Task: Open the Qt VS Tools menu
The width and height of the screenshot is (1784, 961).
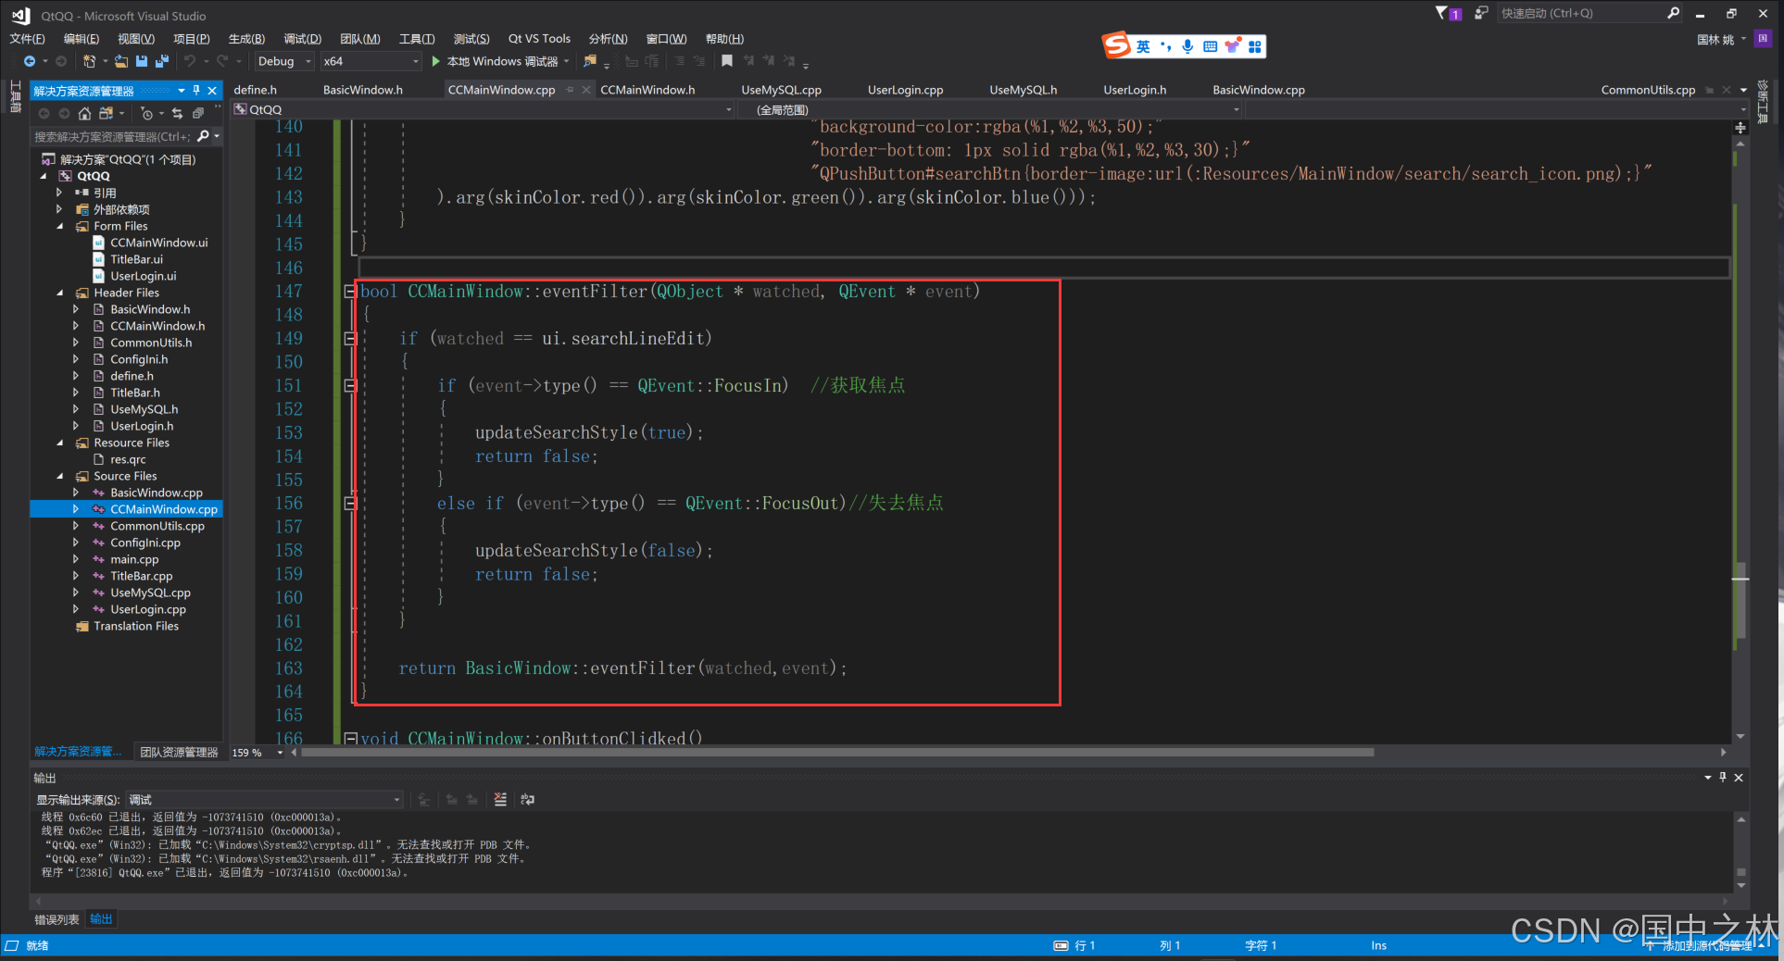Action: [x=539, y=39]
